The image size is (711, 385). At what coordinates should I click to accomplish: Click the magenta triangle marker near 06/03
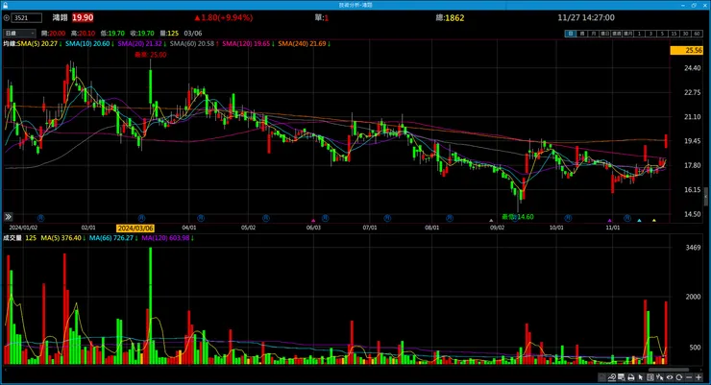[x=313, y=221]
